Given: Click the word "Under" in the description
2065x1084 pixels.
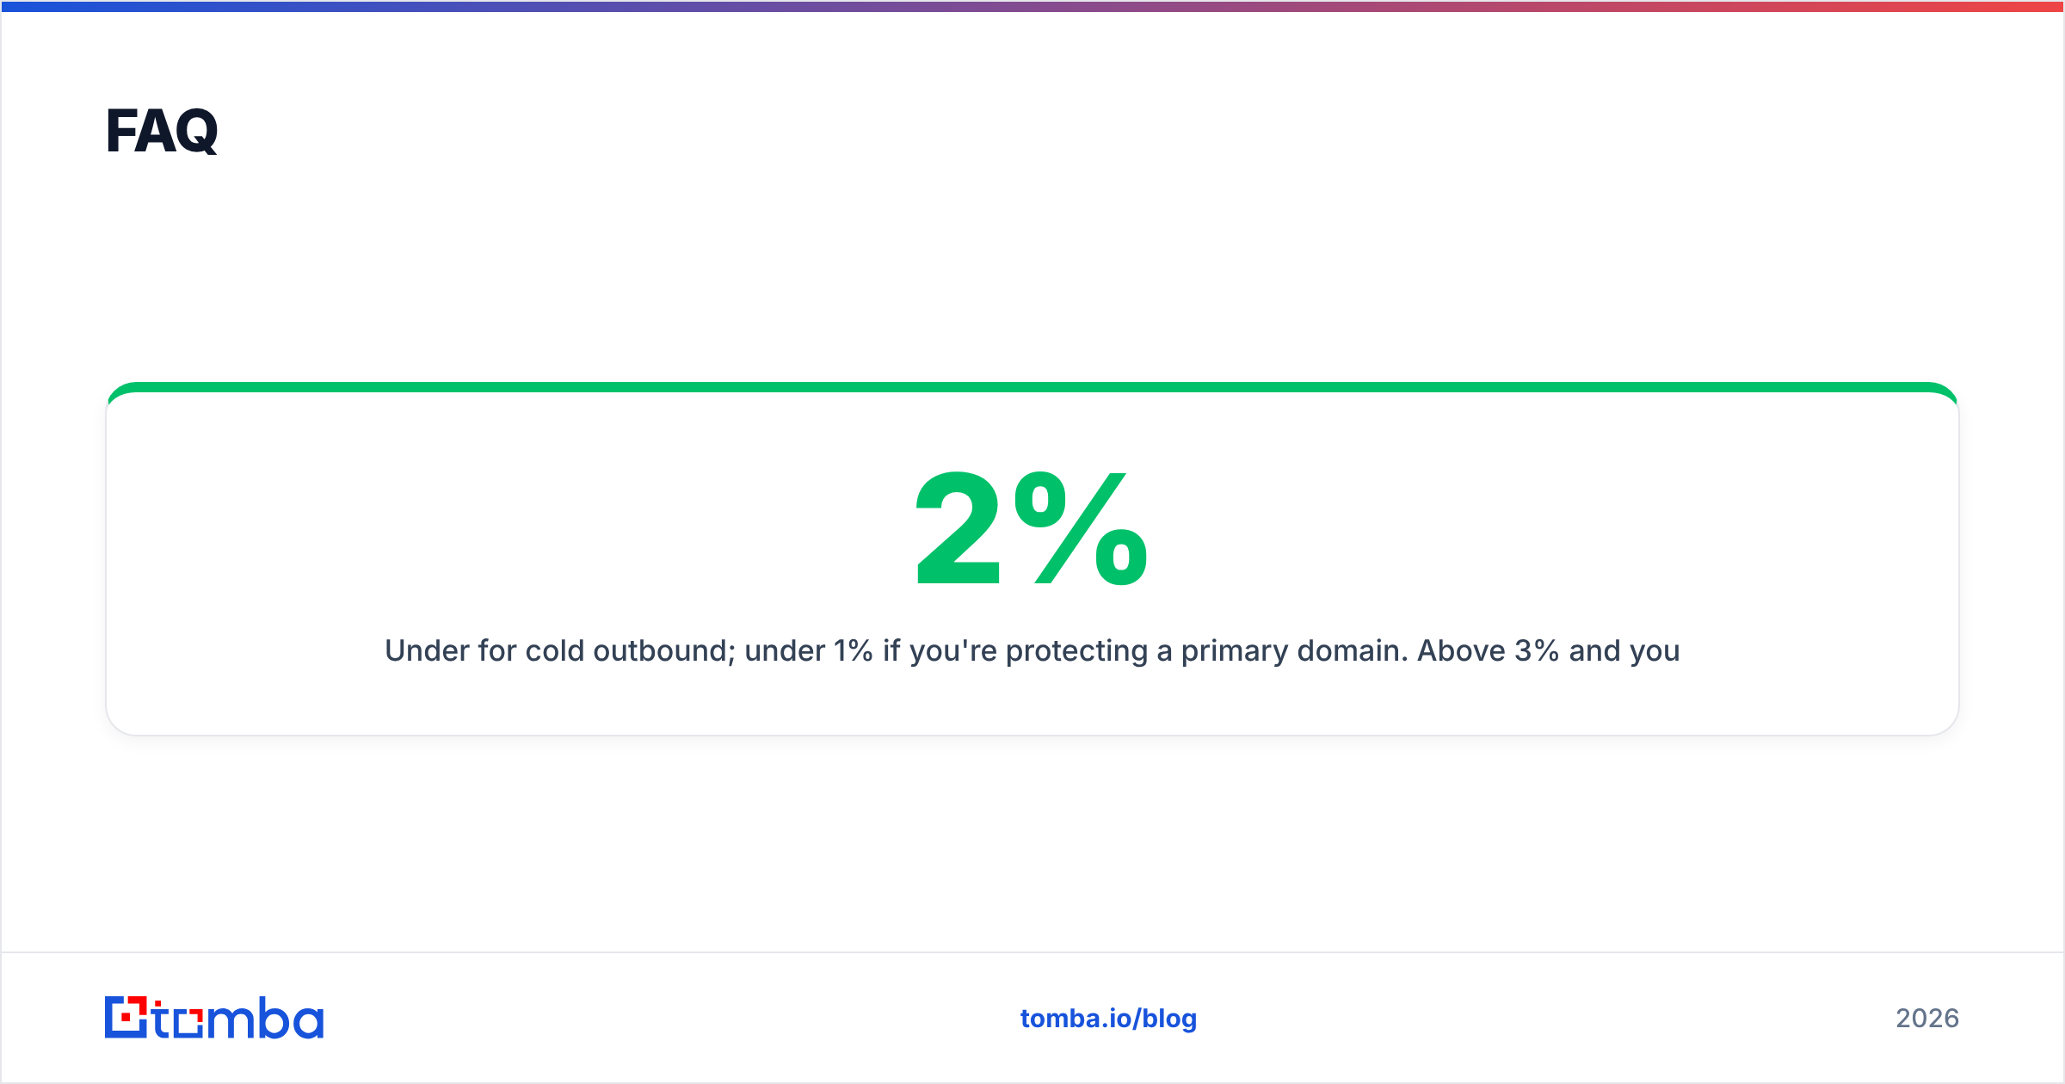Looking at the screenshot, I should (x=427, y=651).
